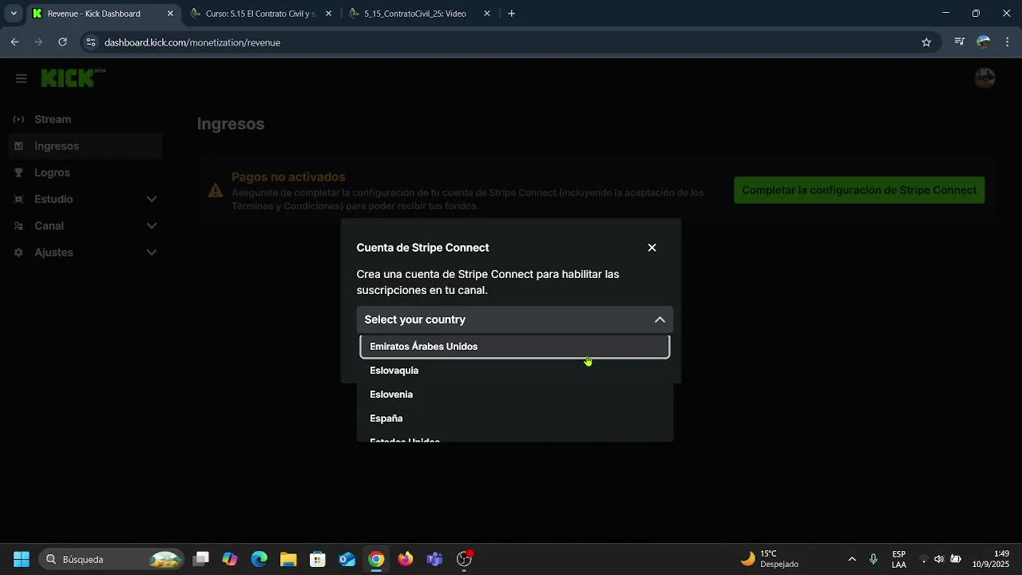
Task: Open Ingresos in the sidebar
Action: click(85, 146)
